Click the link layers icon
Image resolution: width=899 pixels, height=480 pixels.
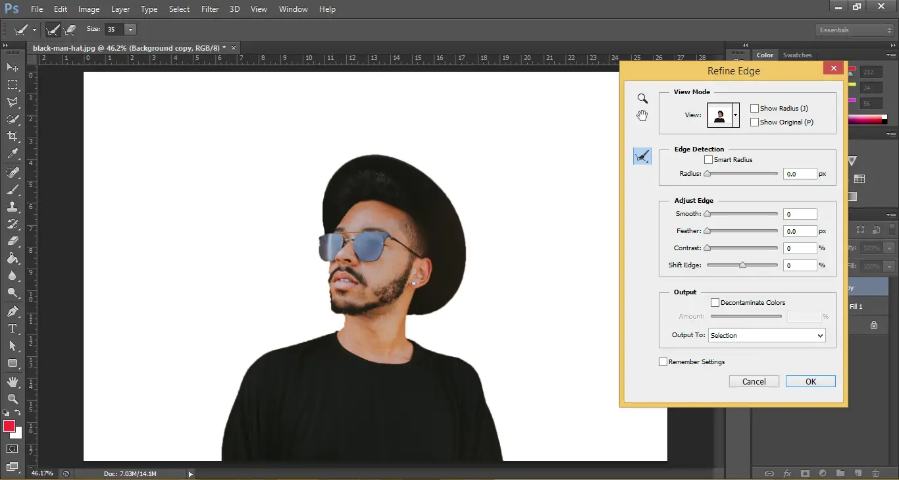[x=769, y=473]
